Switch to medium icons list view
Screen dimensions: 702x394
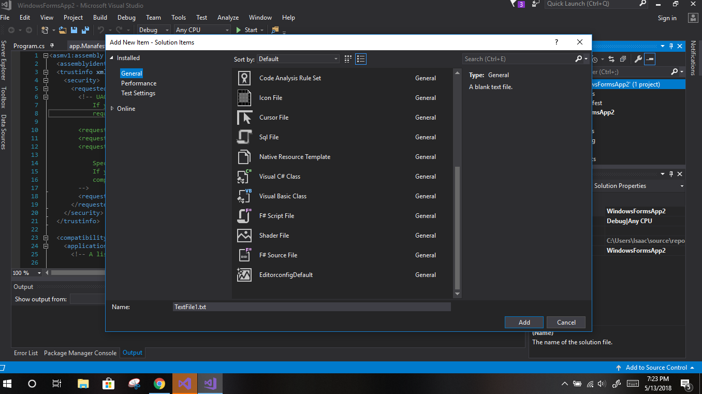point(361,59)
